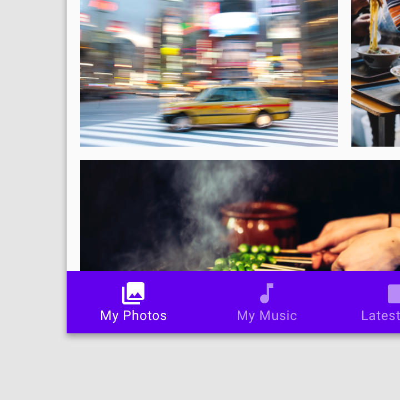Open the steaming pot and skewers photo
This screenshot has height=400, width=400.
coord(240,216)
